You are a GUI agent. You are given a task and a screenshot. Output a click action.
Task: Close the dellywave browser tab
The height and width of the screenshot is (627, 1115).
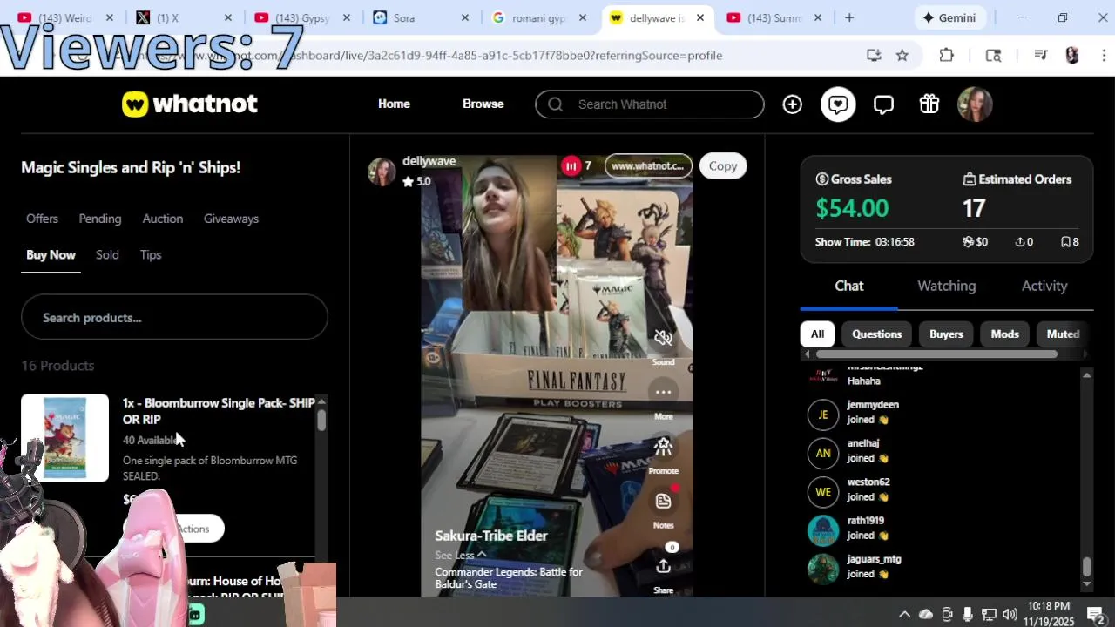pyautogui.click(x=699, y=17)
